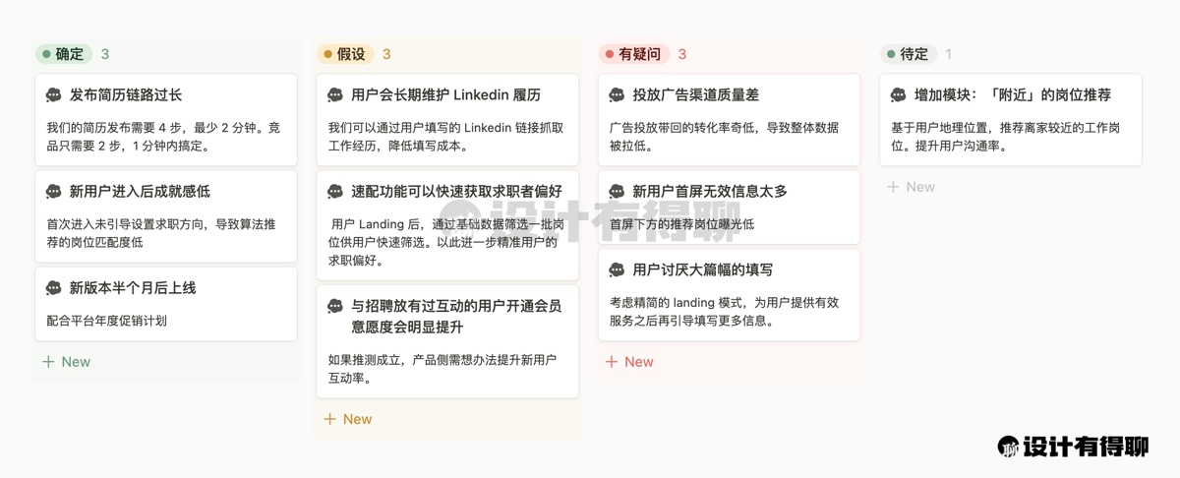
Task: Click icon beside 投放广告渠道质量差
Action: [x=617, y=95]
